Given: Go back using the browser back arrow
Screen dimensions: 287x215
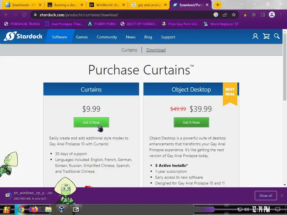Looking at the screenshot, I should coord(6,15).
